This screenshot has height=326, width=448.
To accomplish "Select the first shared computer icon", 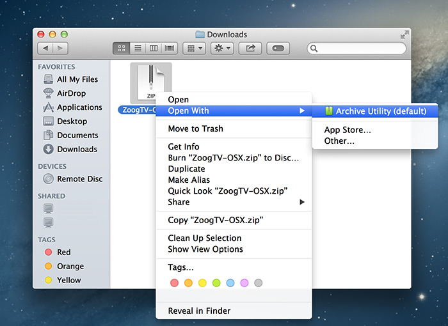I will 48,208.
